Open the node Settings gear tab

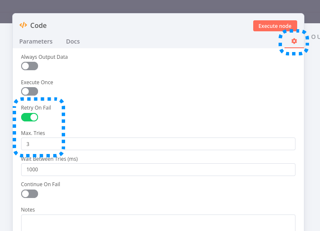pyautogui.click(x=294, y=41)
